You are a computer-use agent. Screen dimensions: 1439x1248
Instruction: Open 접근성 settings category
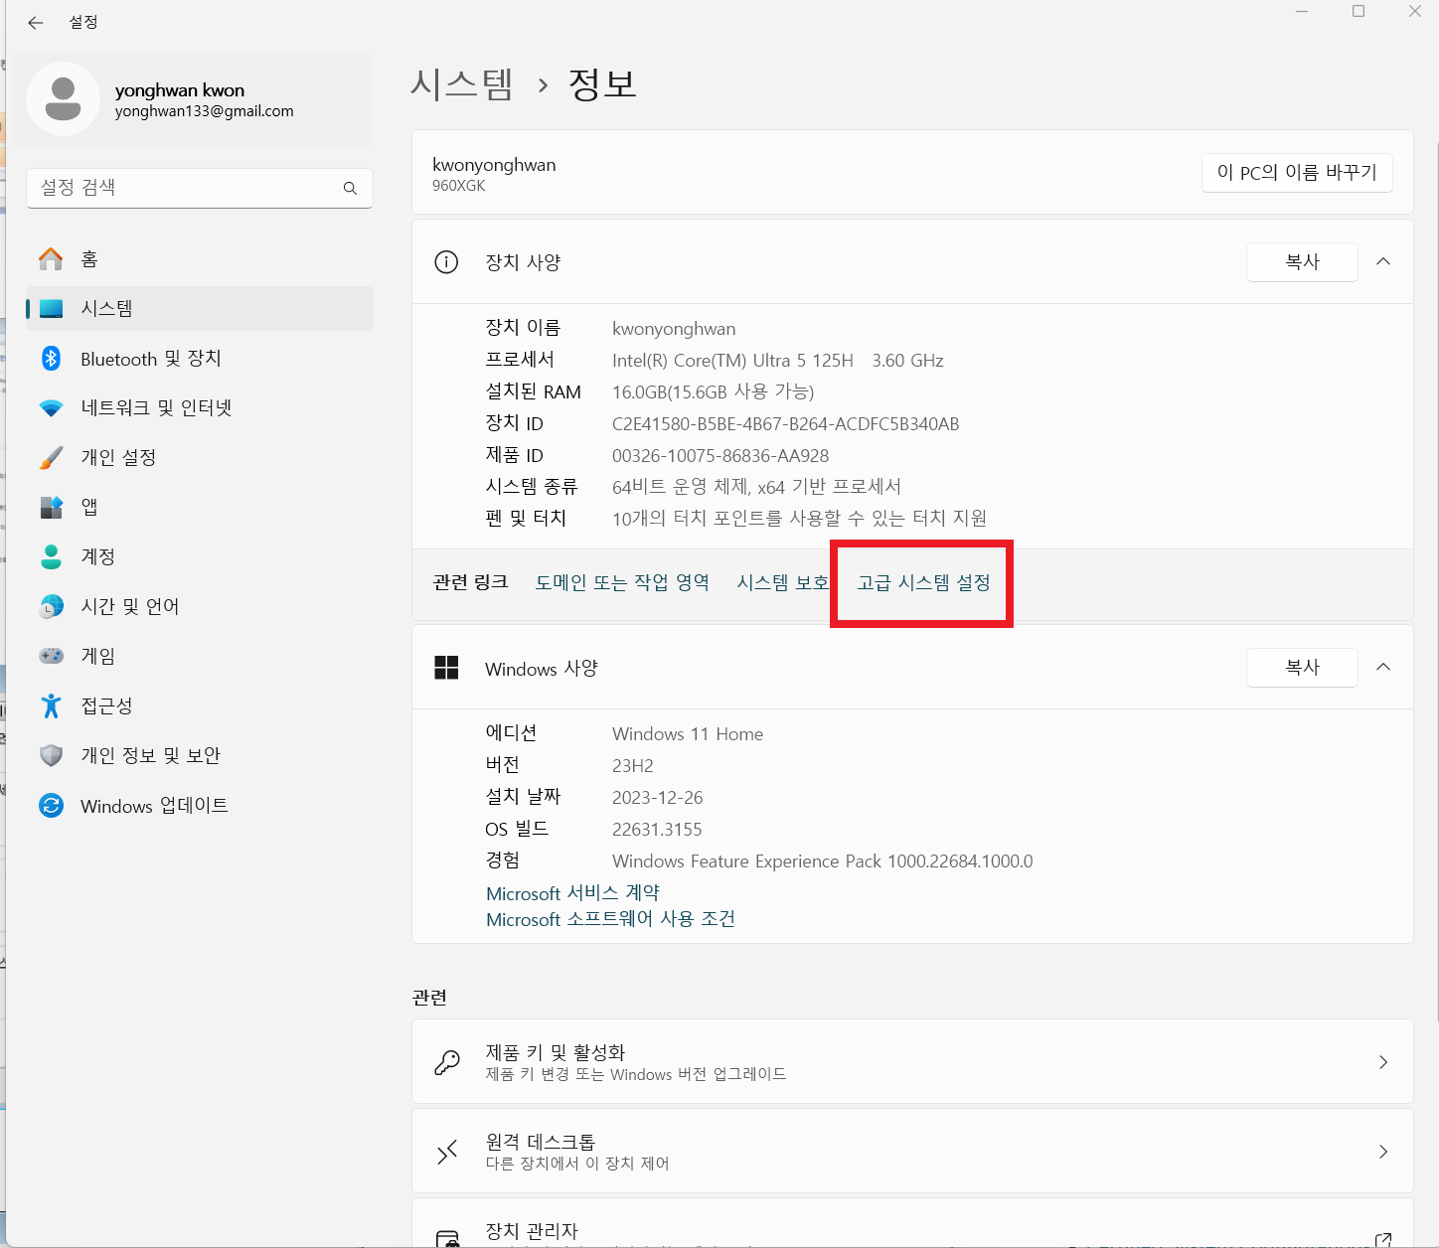200,706
